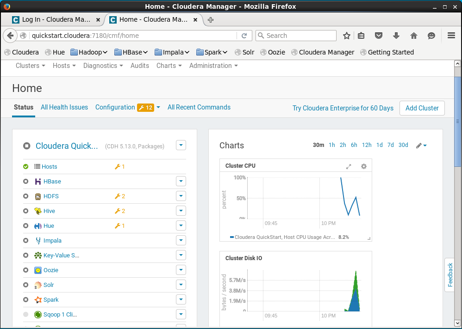This screenshot has height=329, width=462.
Task: Switch to the All Health Issues tab
Action: click(x=64, y=107)
